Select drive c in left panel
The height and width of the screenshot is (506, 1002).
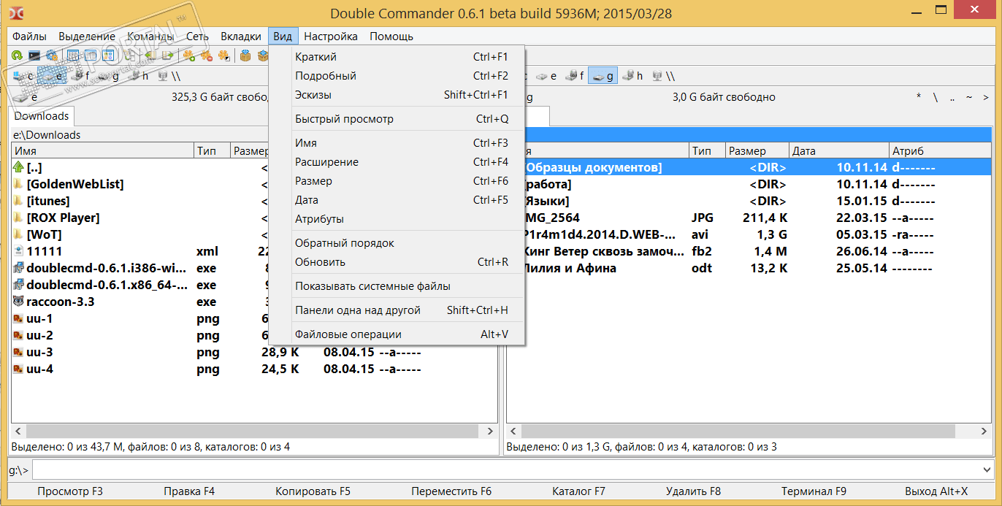coord(24,75)
